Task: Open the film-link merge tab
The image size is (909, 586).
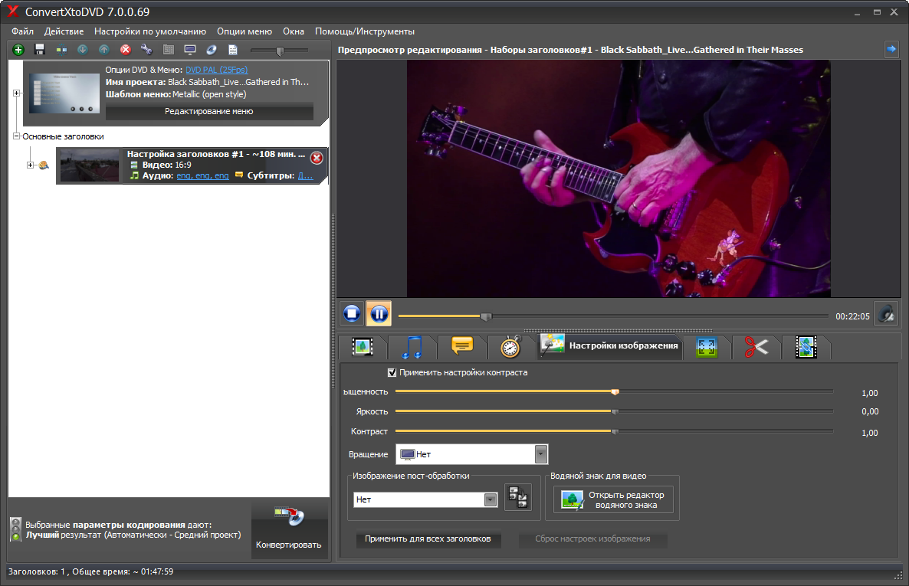Action: click(x=806, y=347)
